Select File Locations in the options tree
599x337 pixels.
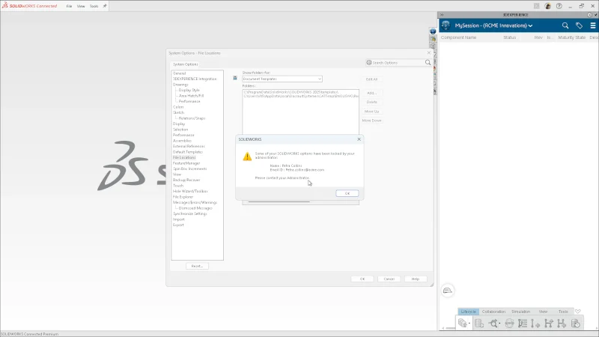(184, 157)
